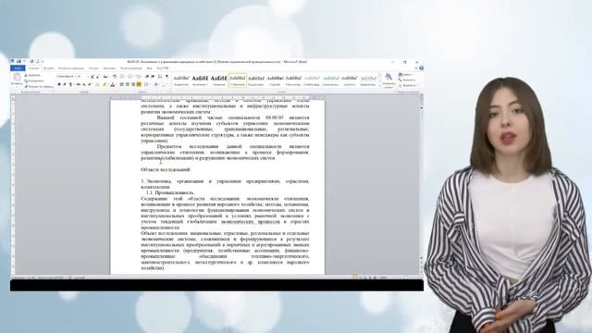Collapse the ribbon with the small arrow near Help
Image resolution: width=592 pixels, height=333 pixels.
[416, 68]
